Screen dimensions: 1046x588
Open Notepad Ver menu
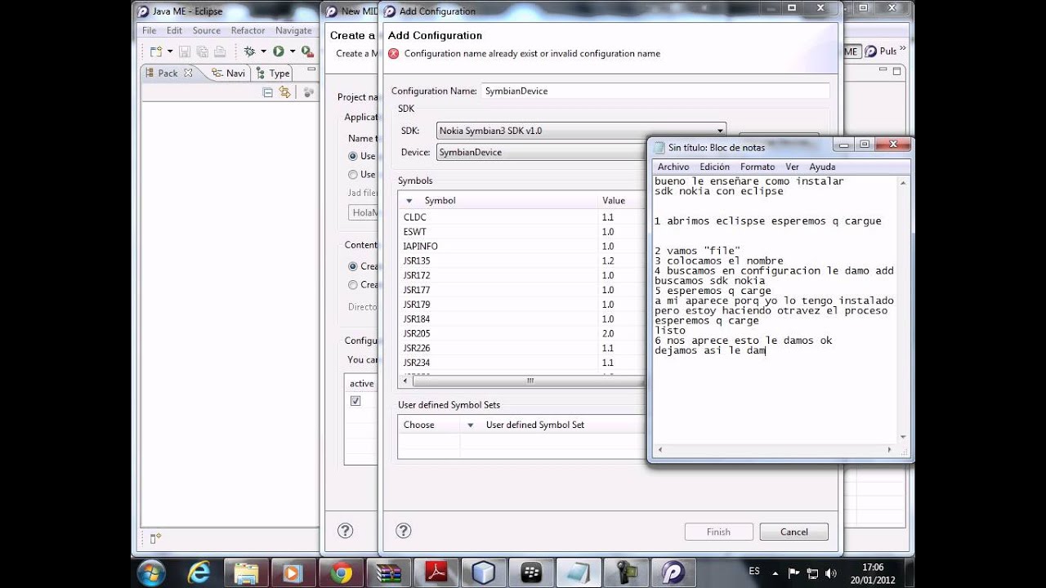[792, 167]
